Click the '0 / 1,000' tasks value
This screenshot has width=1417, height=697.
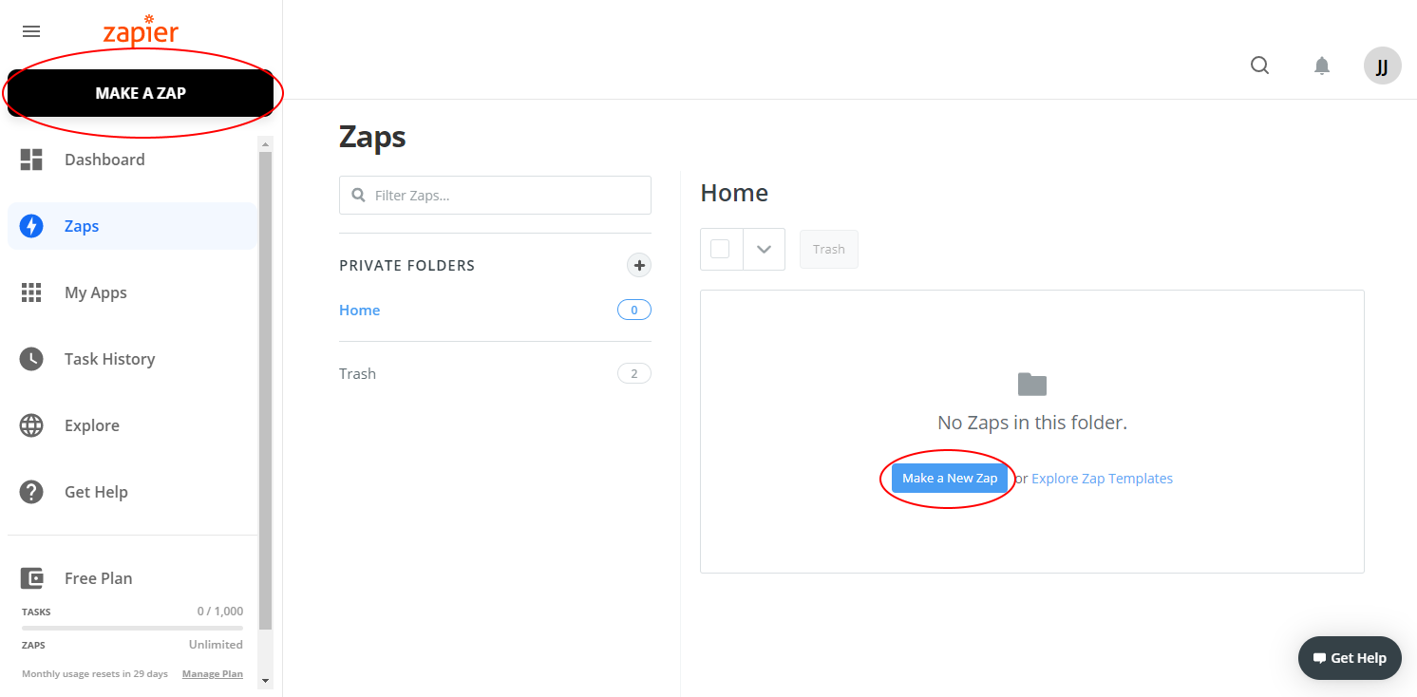point(220,612)
